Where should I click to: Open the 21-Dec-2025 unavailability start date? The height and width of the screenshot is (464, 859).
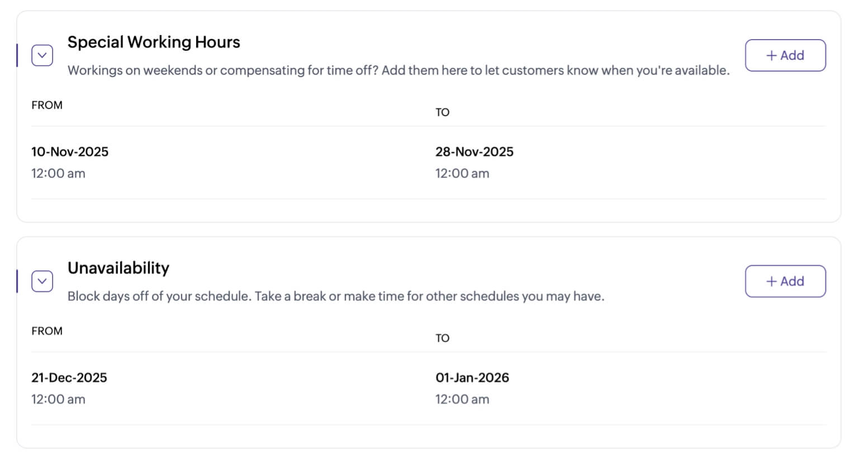pos(69,378)
